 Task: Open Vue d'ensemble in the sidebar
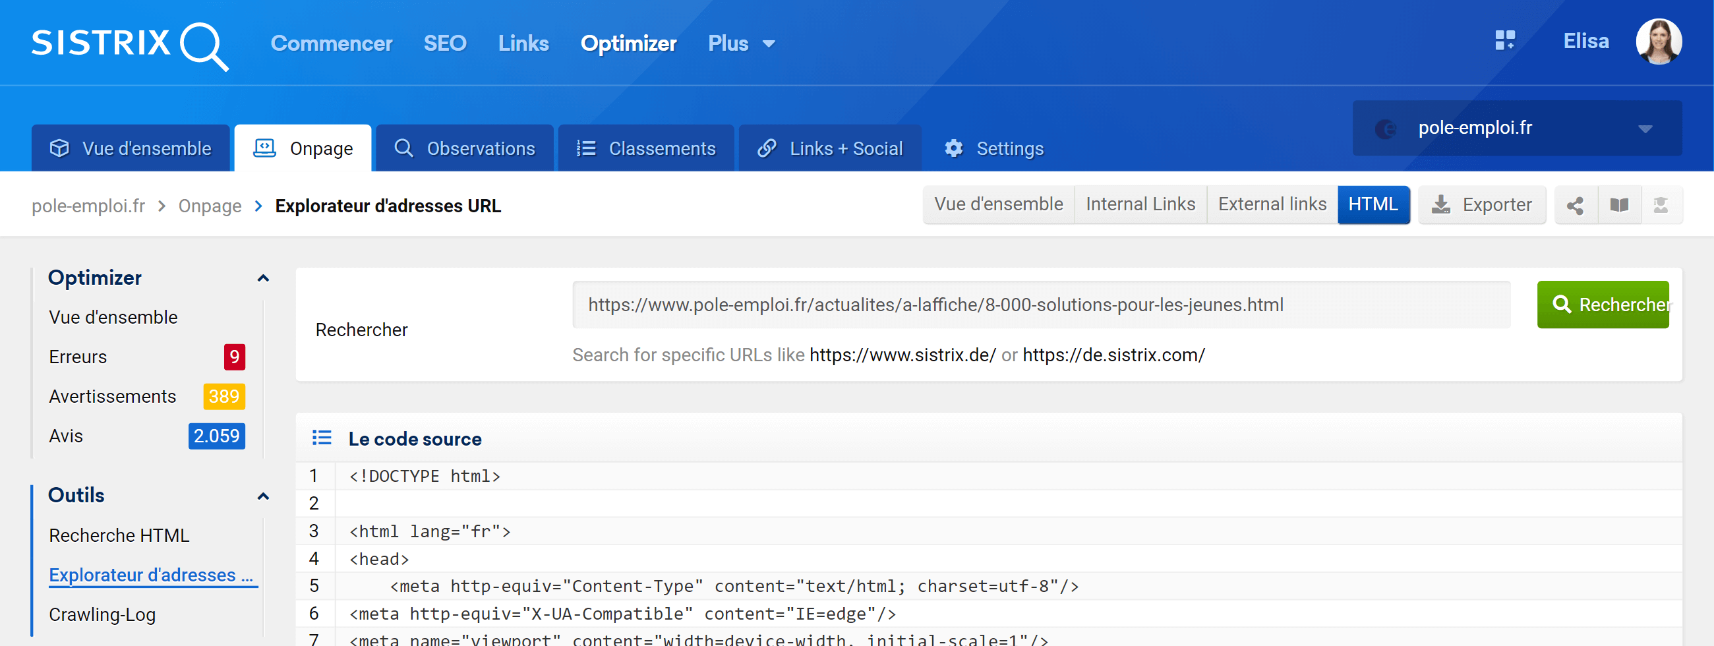pyautogui.click(x=113, y=317)
